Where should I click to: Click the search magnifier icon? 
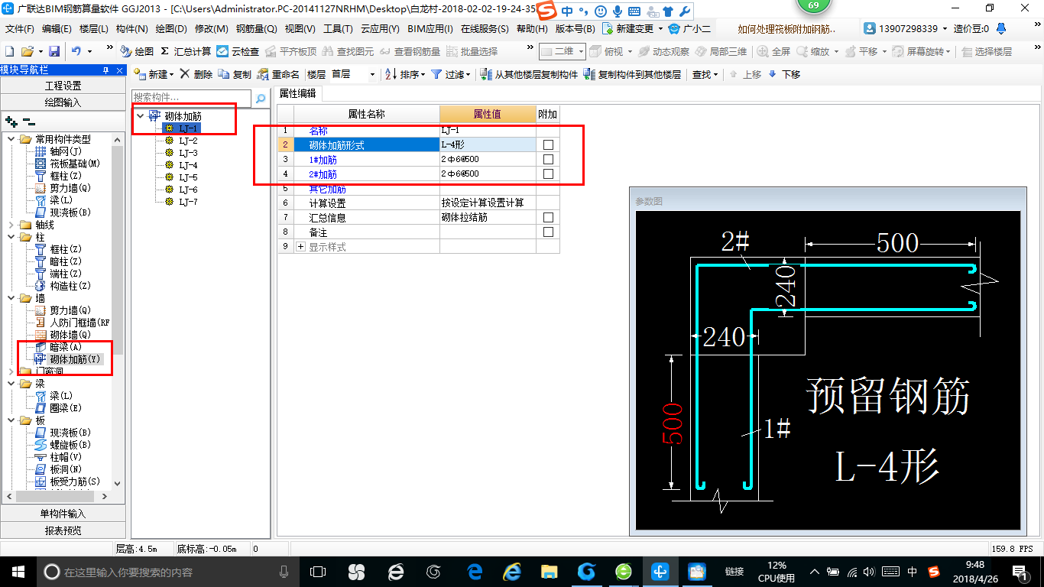(261, 98)
